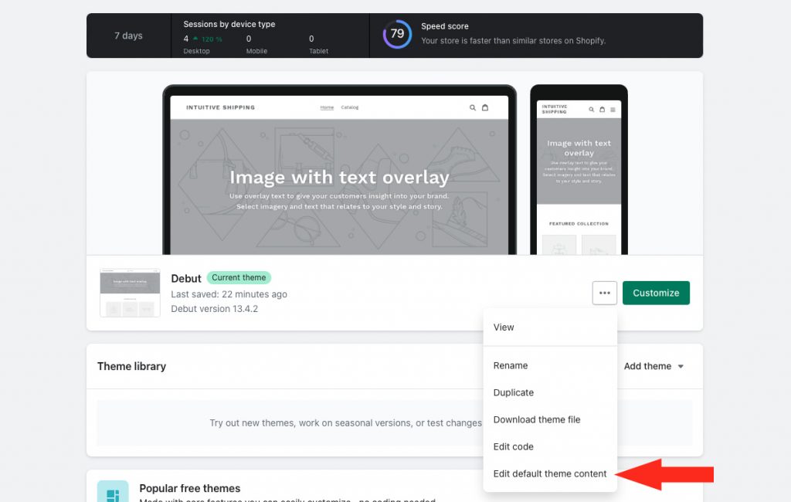Click the search icon in mobile preview
Image resolution: width=791 pixels, height=502 pixels.
591,110
